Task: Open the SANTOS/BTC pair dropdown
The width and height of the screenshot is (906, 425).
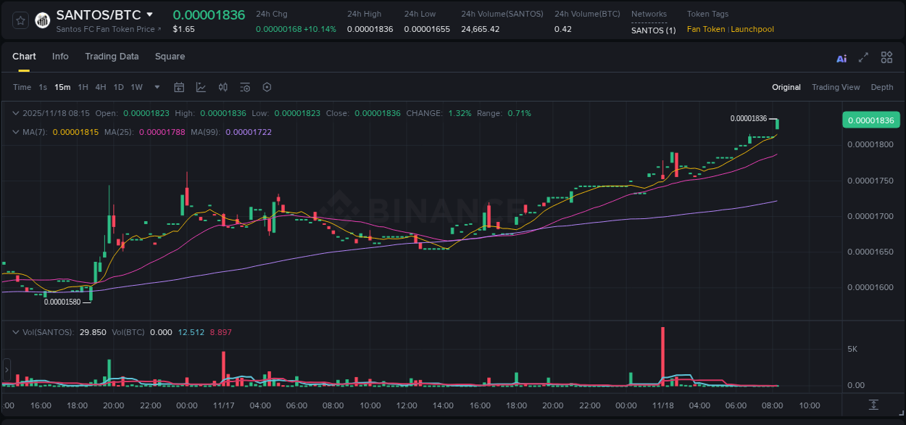Action: [150, 14]
